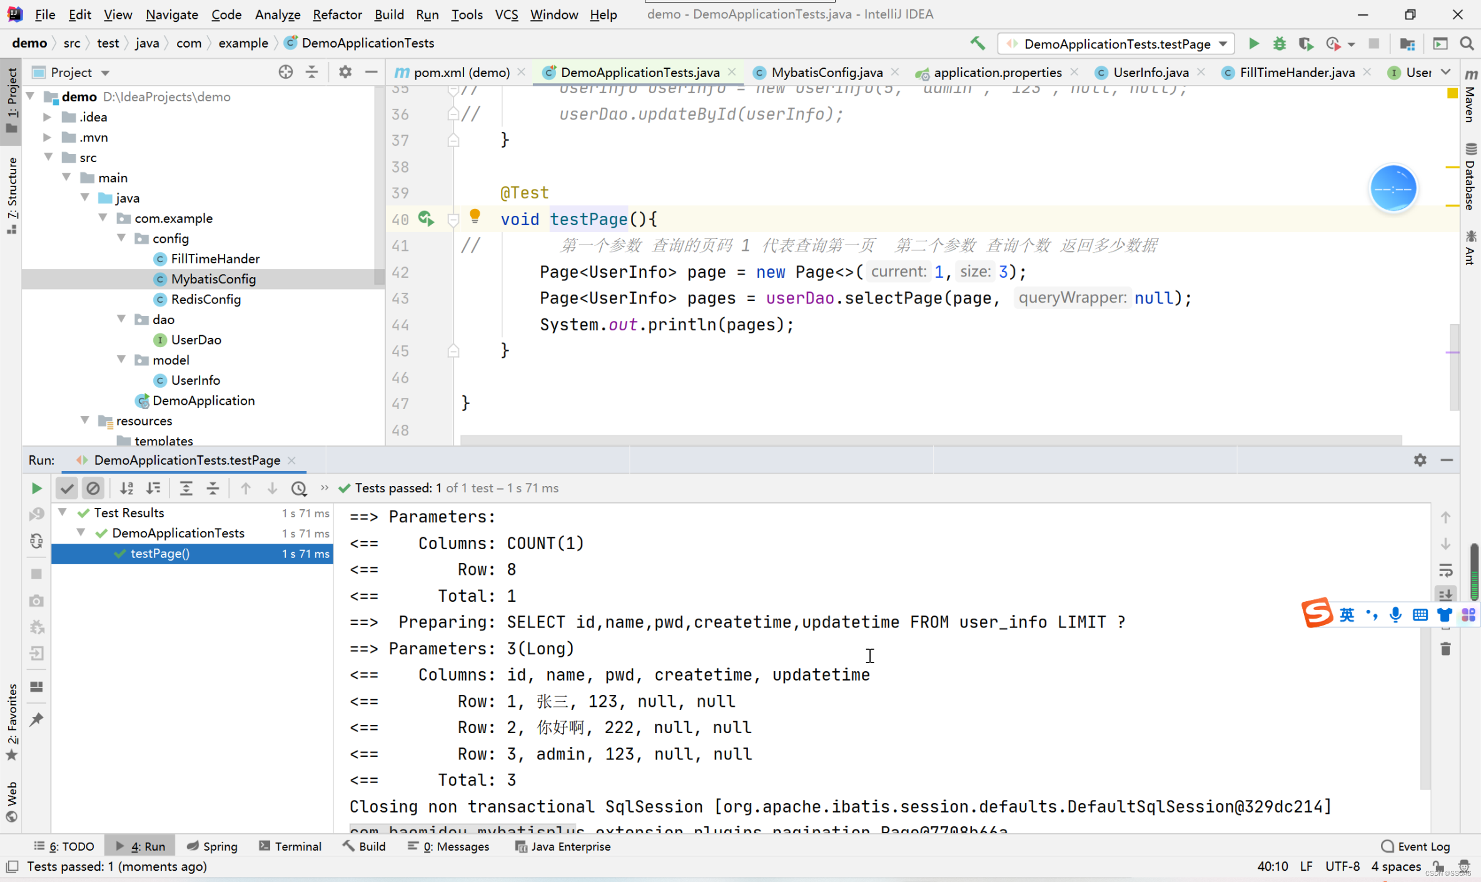Open Run panel settings gear icon
1481x882 pixels.
pos(1420,460)
